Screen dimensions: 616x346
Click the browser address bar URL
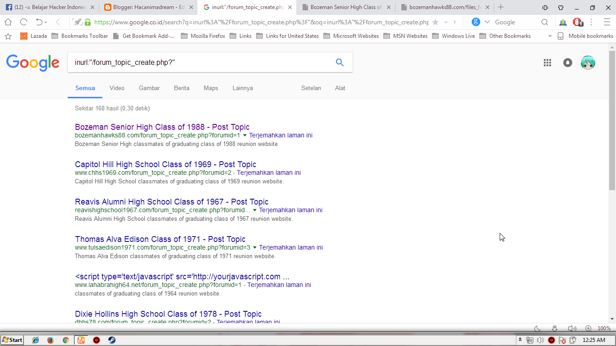pos(262,22)
